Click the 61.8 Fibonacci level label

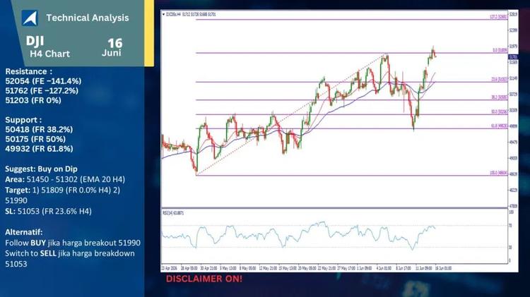tap(499, 126)
